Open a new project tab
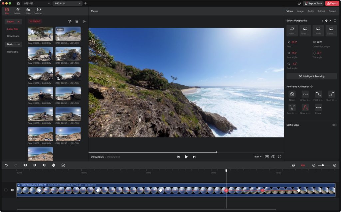Viewport: 341px width, 212px height. click(85, 3)
